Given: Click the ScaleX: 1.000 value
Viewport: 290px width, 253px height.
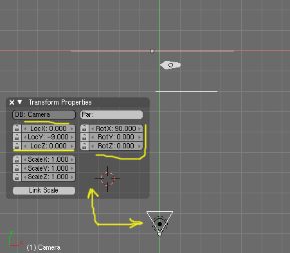Looking at the screenshot, I should pyautogui.click(x=48, y=159).
